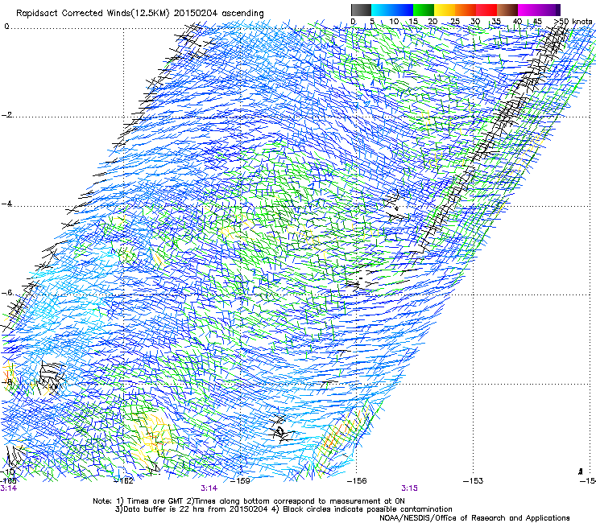Click the '20150204 ascending' part of the title
596x523 pixels.
[x=218, y=14]
